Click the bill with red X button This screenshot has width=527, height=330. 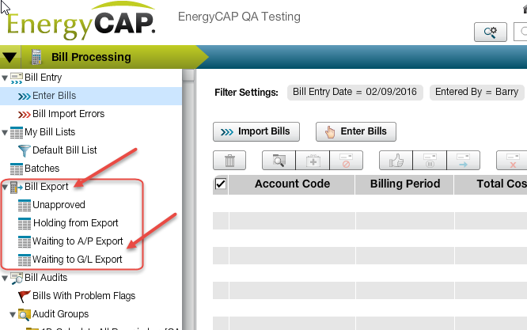coord(512,161)
